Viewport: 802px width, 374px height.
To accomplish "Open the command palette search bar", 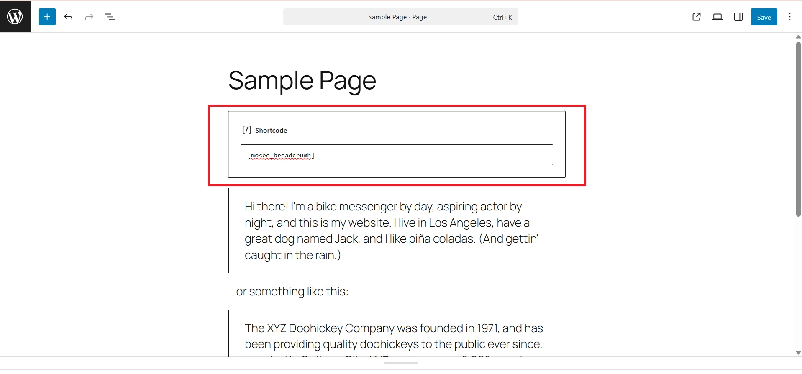I will [x=400, y=17].
